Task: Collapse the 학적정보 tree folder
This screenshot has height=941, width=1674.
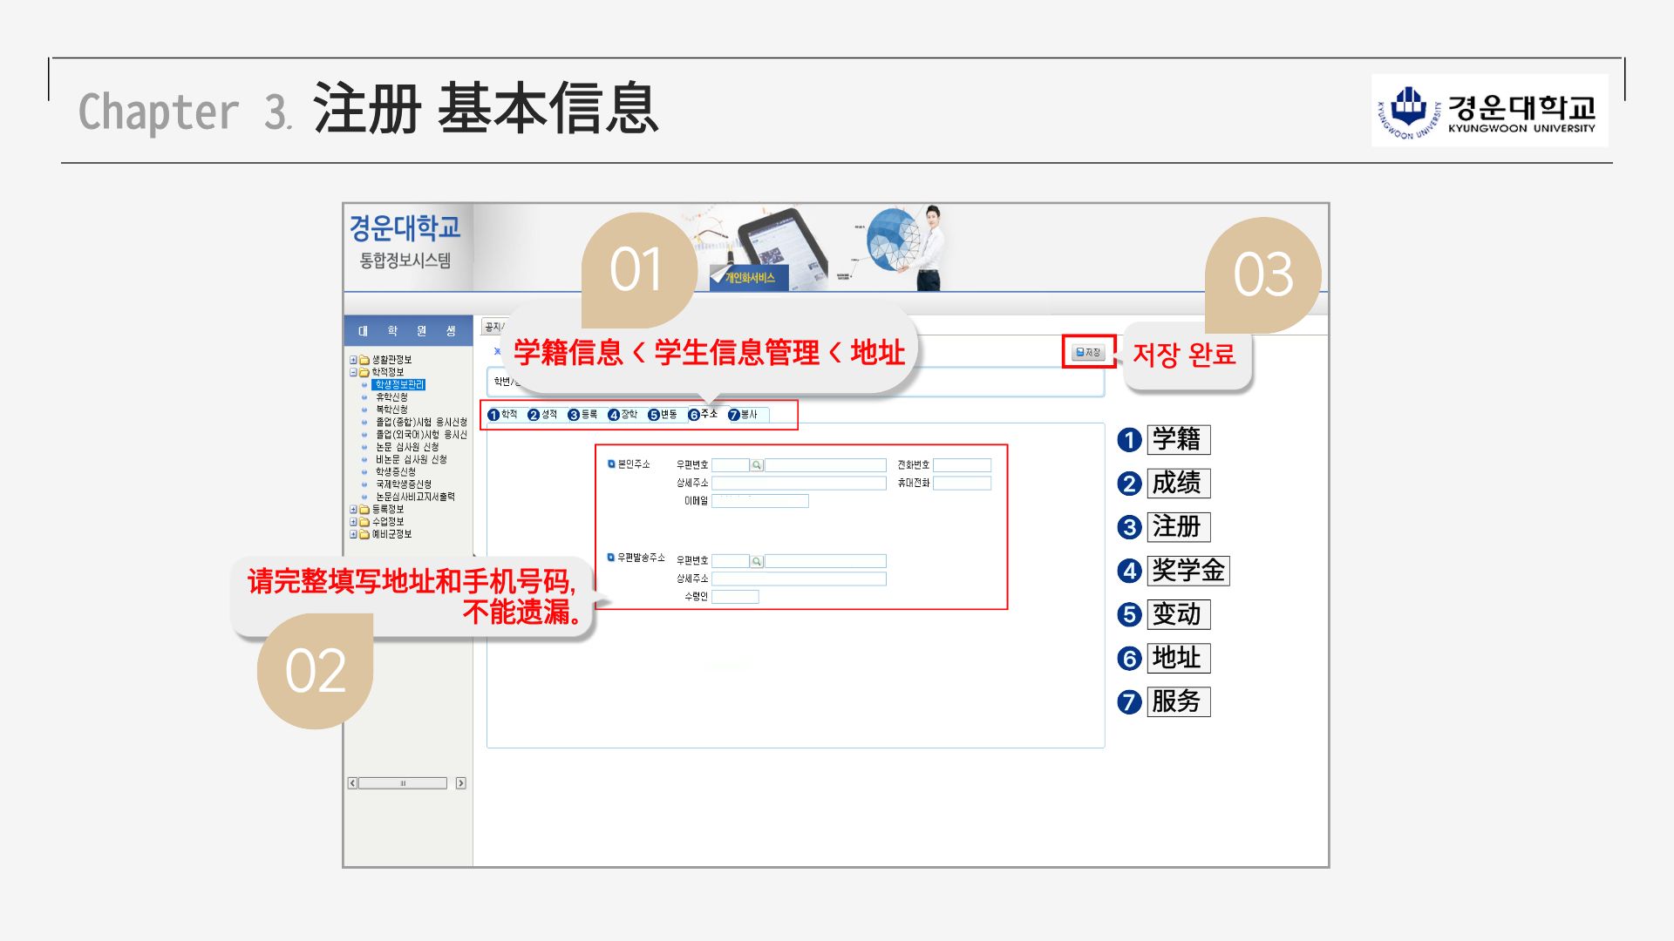Action: click(x=353, y=372)
